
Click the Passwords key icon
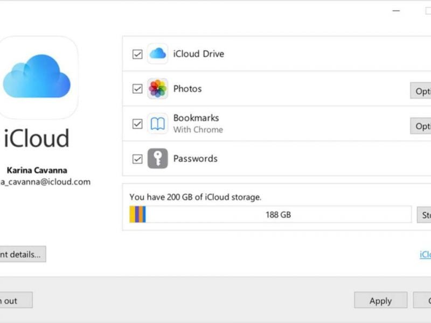click(x=156, y=159)
